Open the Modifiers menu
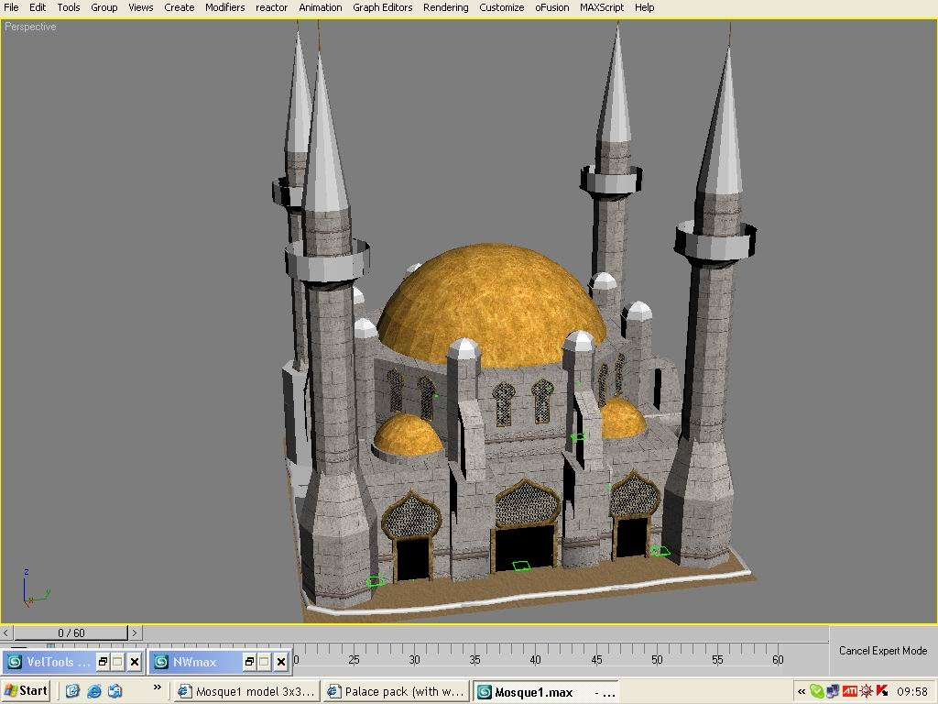938x704 pixels. click(x=224, y=7)
